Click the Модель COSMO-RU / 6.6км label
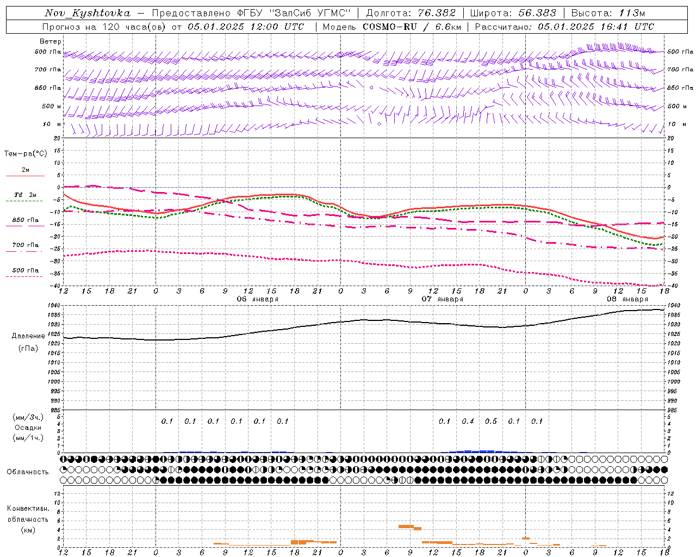The image size is (696, 557). click(392, 27)
